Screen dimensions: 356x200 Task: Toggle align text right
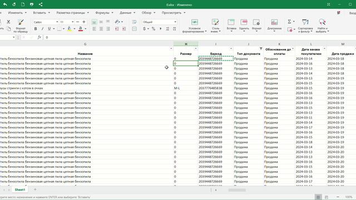(108, 29)
